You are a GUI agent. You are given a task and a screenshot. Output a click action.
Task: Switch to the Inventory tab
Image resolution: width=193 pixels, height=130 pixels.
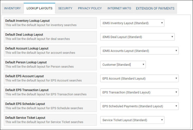coord(12,8)
